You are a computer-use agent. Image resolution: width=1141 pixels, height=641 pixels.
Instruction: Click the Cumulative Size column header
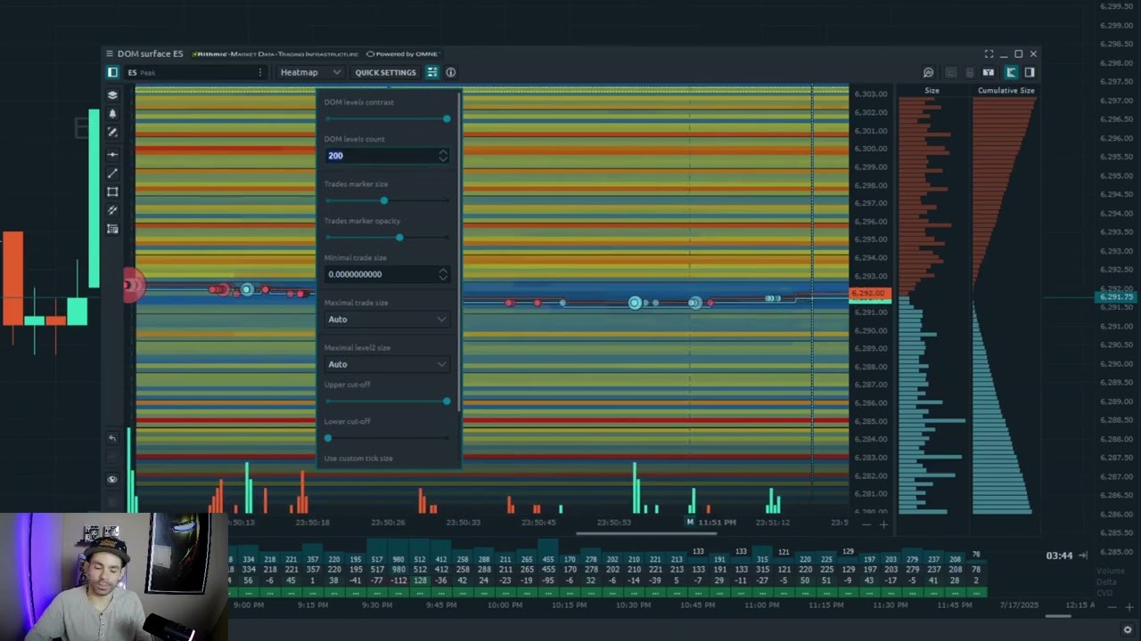coord(1006,90)
